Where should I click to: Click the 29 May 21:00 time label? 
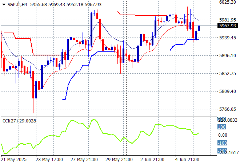point(119,160)
